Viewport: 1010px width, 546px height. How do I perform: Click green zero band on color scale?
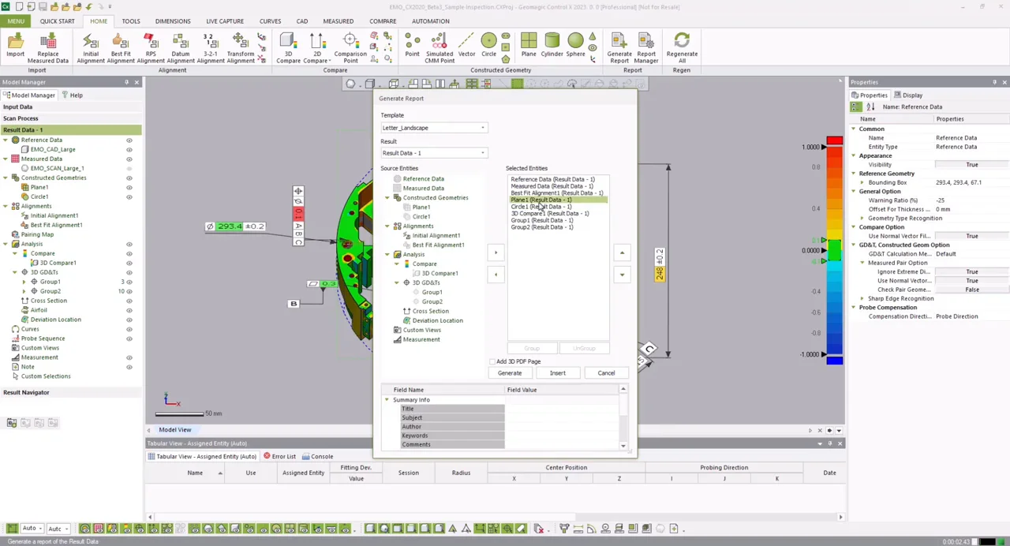pyautogui.click(x=834, y=250)
